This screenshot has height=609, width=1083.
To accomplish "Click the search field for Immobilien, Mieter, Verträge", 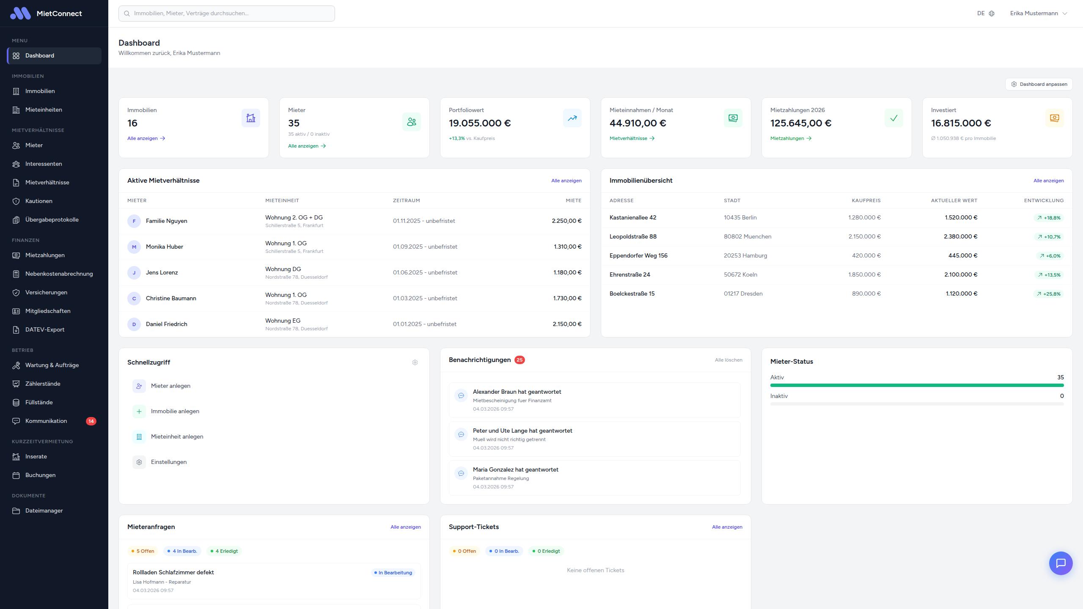I will pos(227,14).
